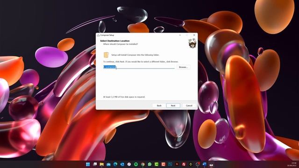Click the Composer installer taskbar icon

click(x=211, y=164)
